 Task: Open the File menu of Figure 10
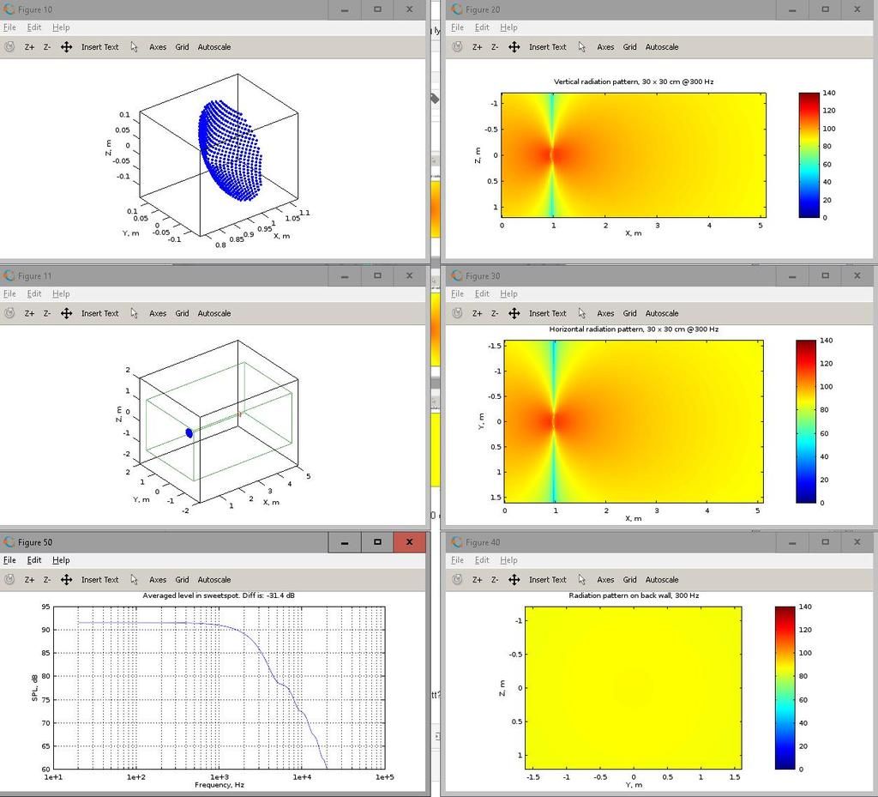9,27
